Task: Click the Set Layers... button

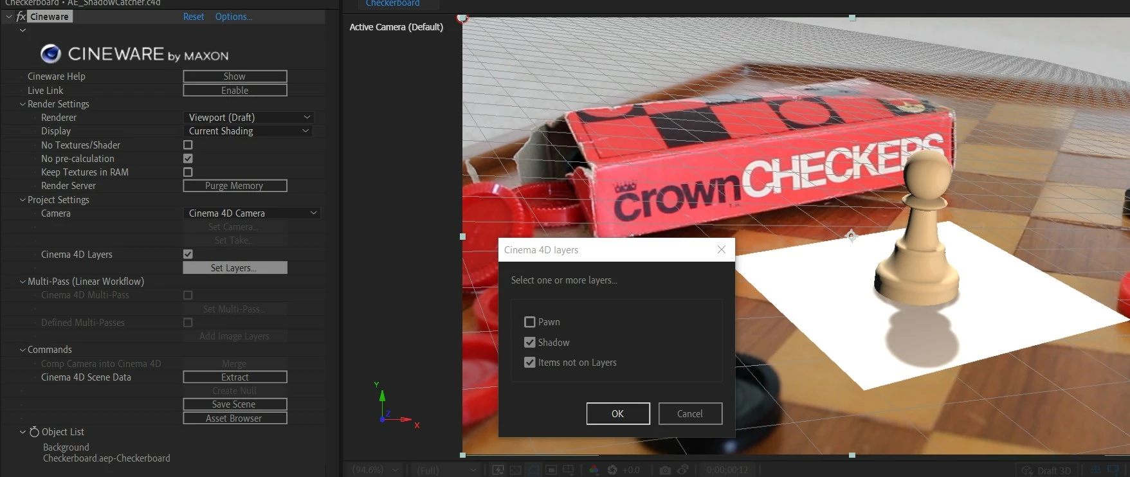Action: (235, 268)
